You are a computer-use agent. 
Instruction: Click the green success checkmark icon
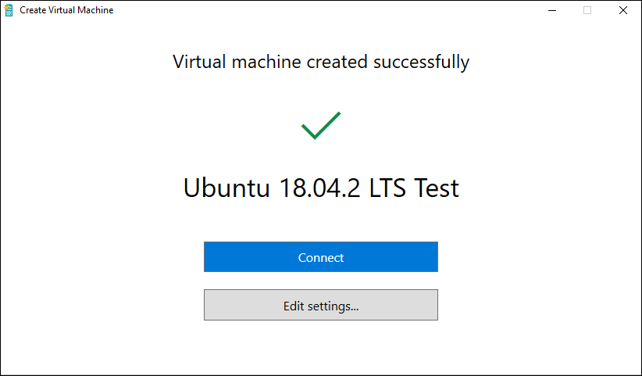(321, 125)
